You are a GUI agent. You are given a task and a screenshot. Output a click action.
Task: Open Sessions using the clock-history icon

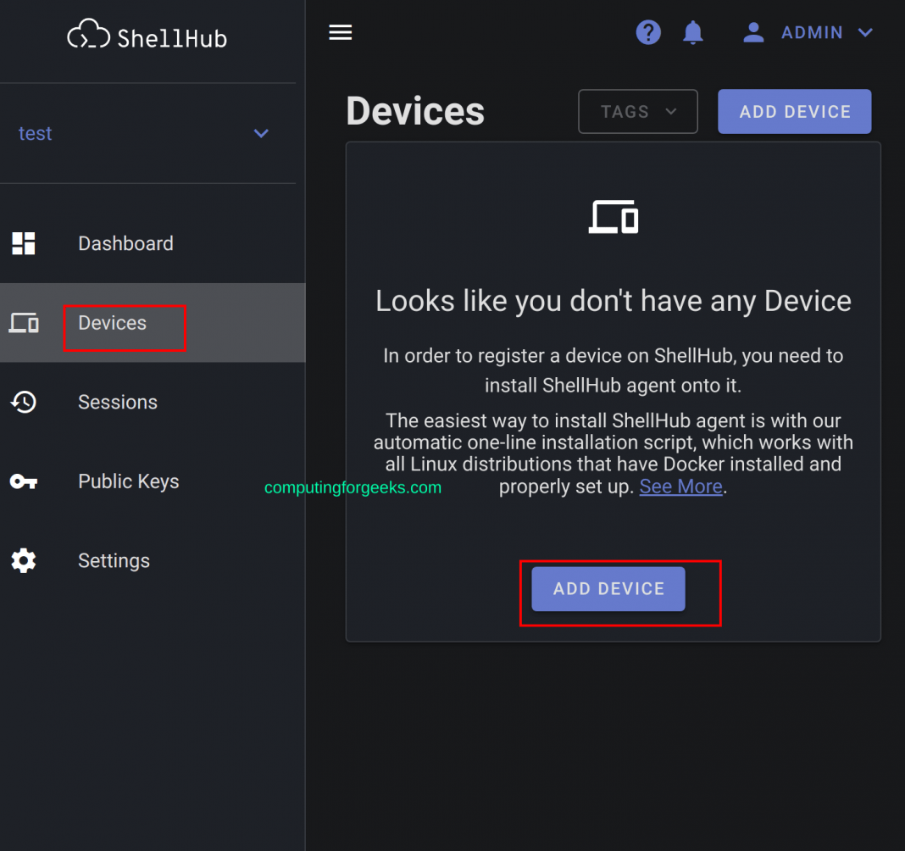pos(25,402)
